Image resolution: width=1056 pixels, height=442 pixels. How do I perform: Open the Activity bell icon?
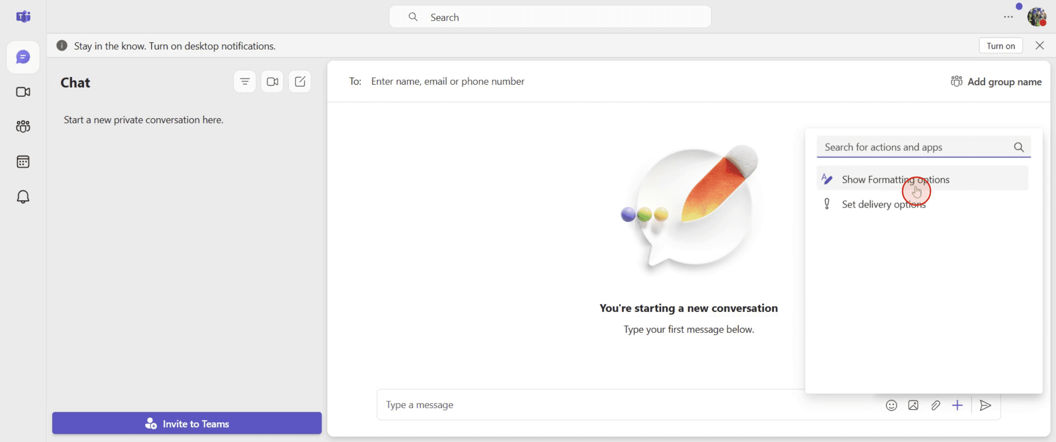[x=23, y=197]
